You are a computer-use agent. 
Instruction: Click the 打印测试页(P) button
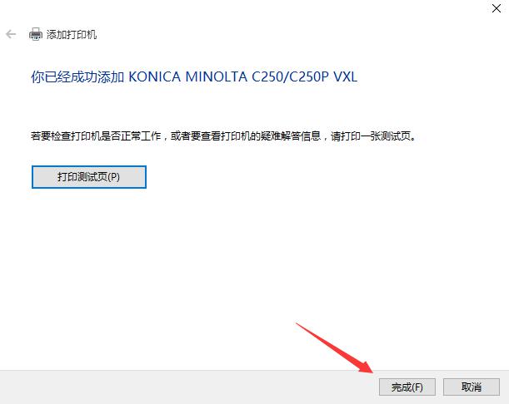coord(89,177)
